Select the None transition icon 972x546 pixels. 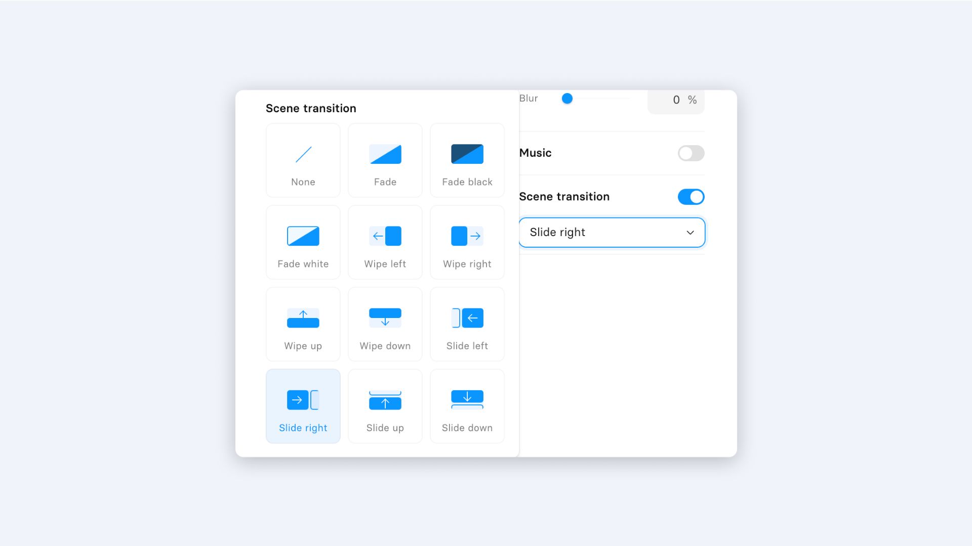[303, 155]
